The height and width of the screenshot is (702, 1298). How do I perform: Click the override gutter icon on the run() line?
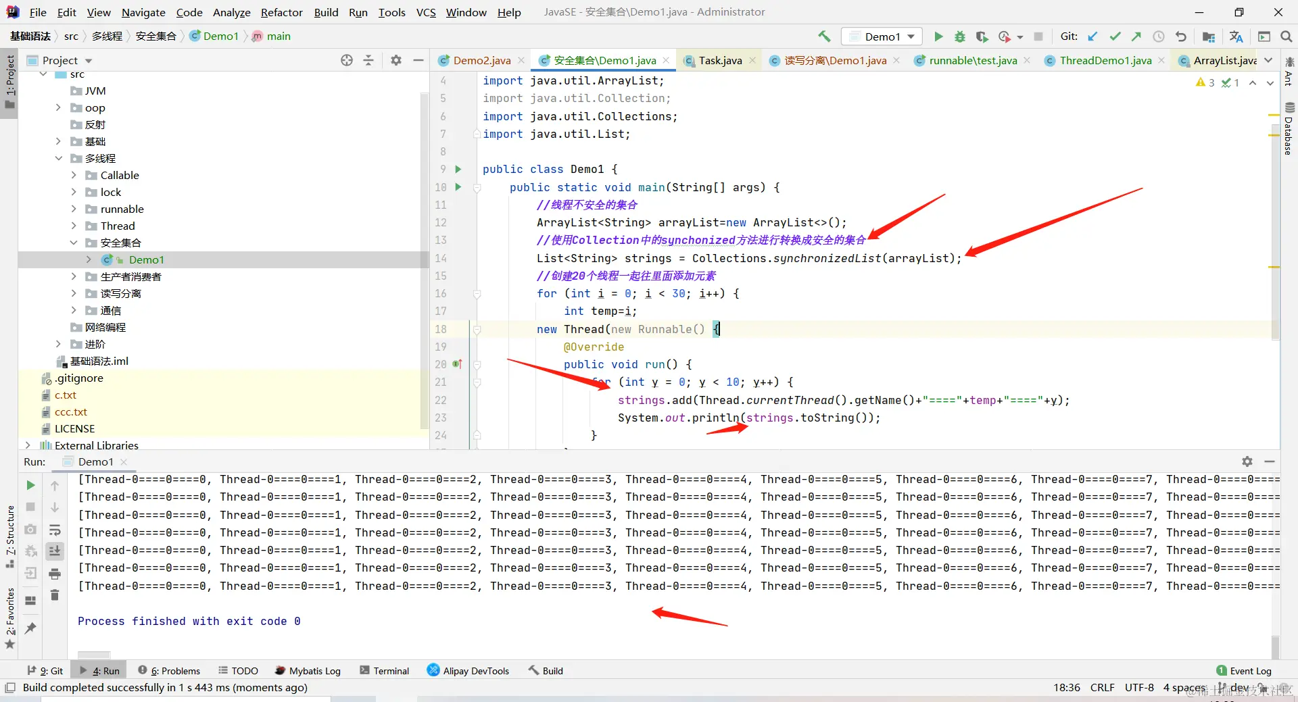pyautogui.click(x=458, y=364)
